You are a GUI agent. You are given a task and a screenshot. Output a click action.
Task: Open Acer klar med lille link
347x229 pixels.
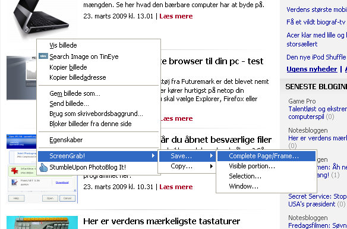pos(317,39)
